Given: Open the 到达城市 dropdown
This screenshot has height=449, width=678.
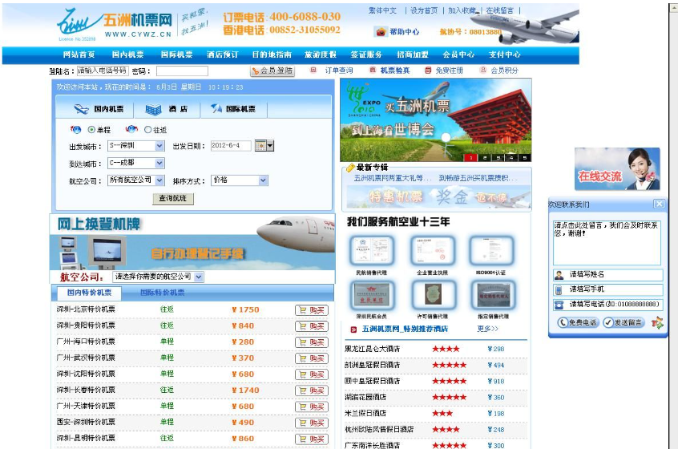Looking at the screenshot, I should pos(135,163).
